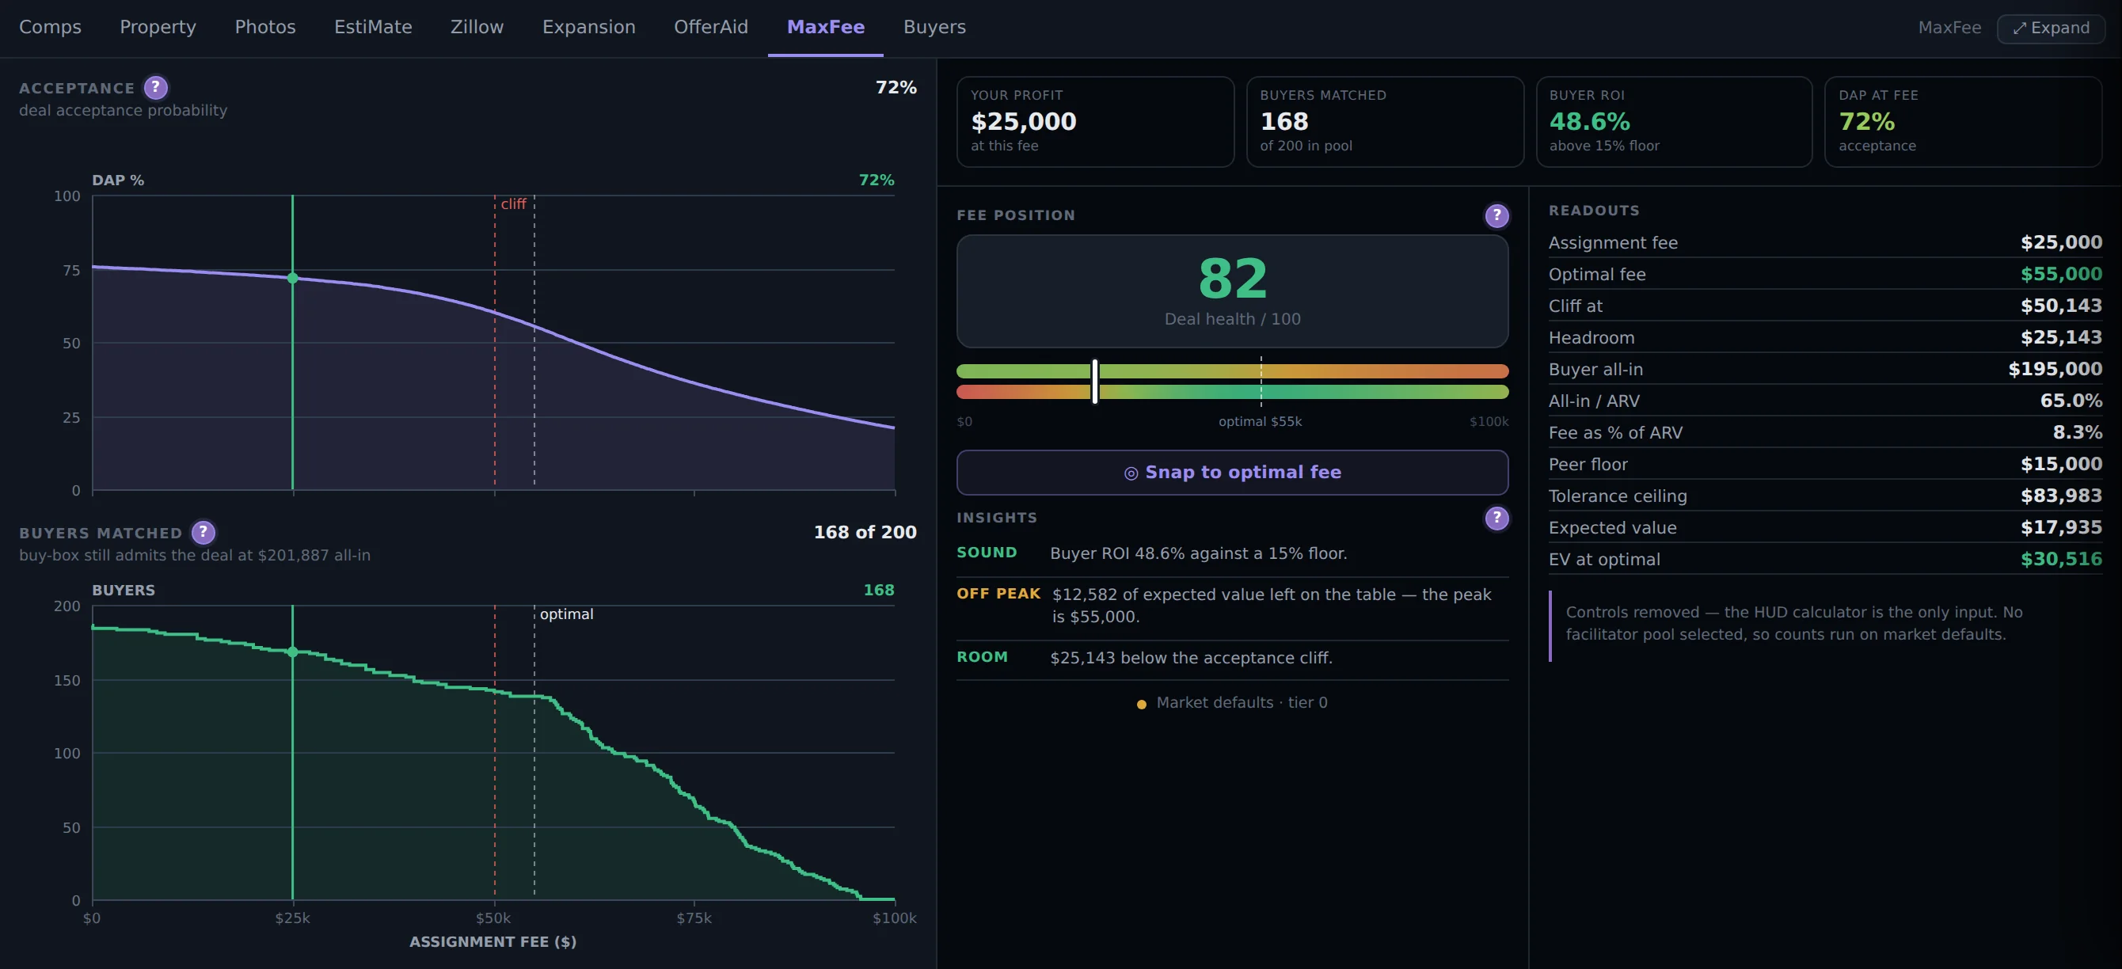Click the Insights help icon

1496,518
